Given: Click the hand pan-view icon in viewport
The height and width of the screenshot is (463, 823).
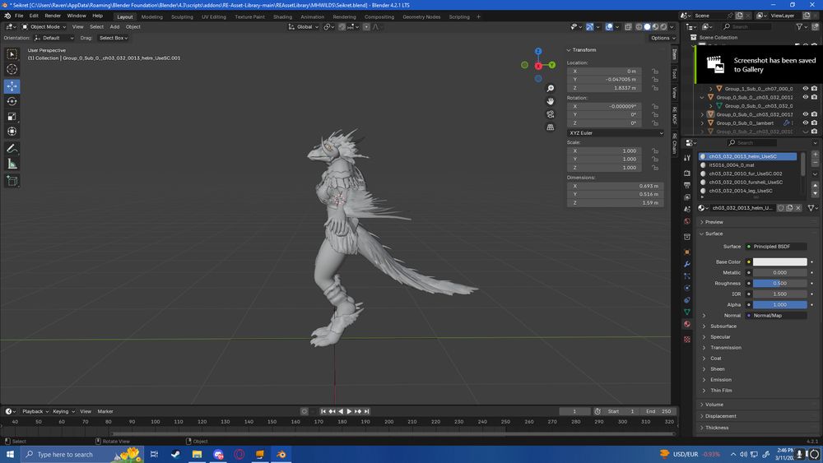Looking at the screenshot, I should [x=551, y=101].
